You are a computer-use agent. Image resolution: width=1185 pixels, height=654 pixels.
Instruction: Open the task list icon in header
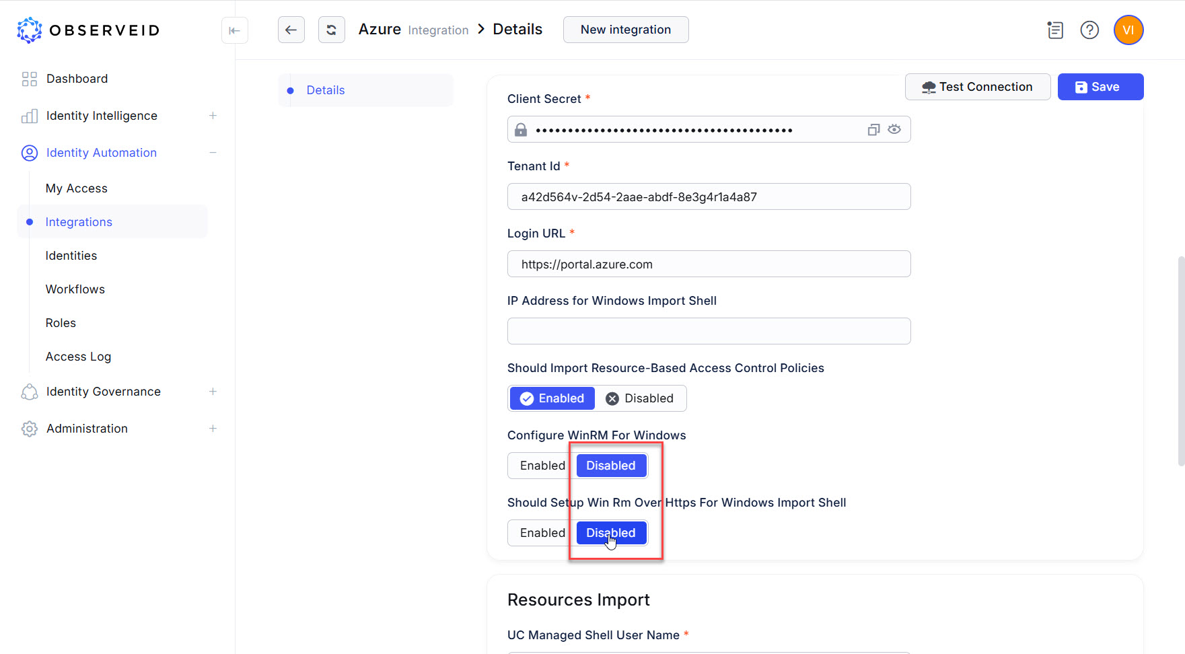click(x=1055, y=30)
